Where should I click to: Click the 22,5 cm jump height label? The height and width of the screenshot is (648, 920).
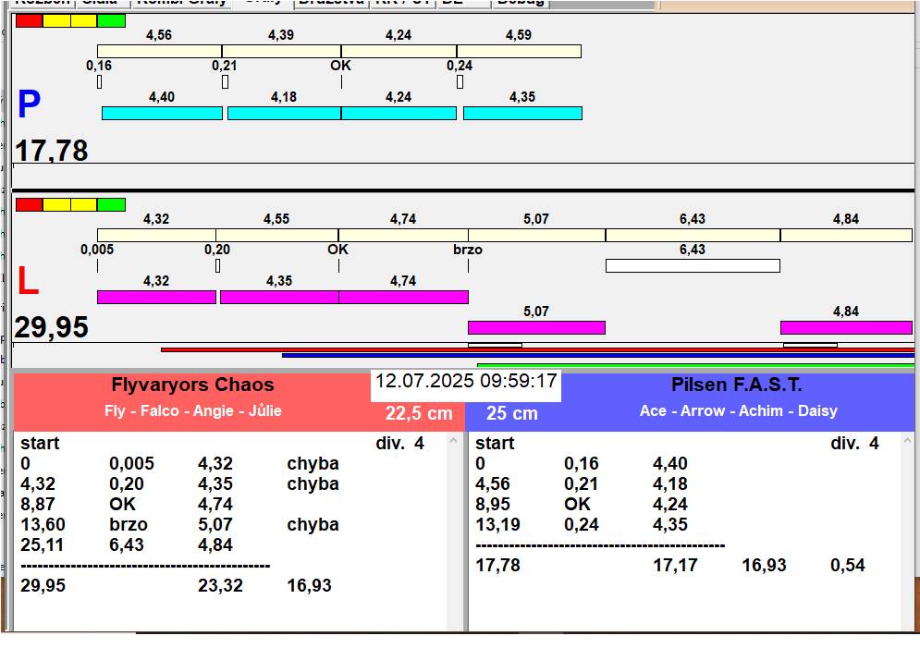(x=419, y=413)
